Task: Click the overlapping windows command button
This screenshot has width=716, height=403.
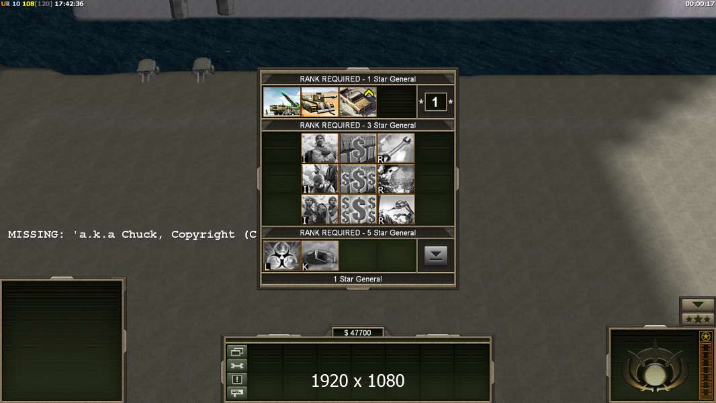Action: [x=237, y=351]
